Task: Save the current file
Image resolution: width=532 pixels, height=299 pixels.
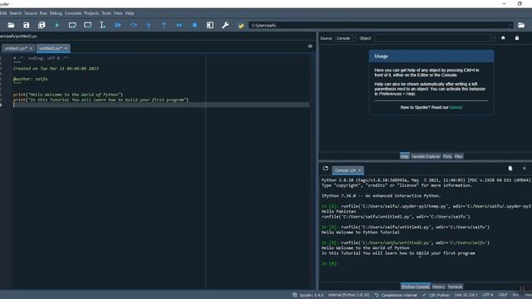Action: coord(26,25)
